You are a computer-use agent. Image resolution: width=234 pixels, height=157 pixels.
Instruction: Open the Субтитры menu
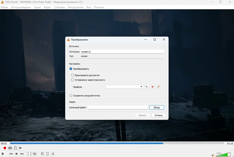59,7
